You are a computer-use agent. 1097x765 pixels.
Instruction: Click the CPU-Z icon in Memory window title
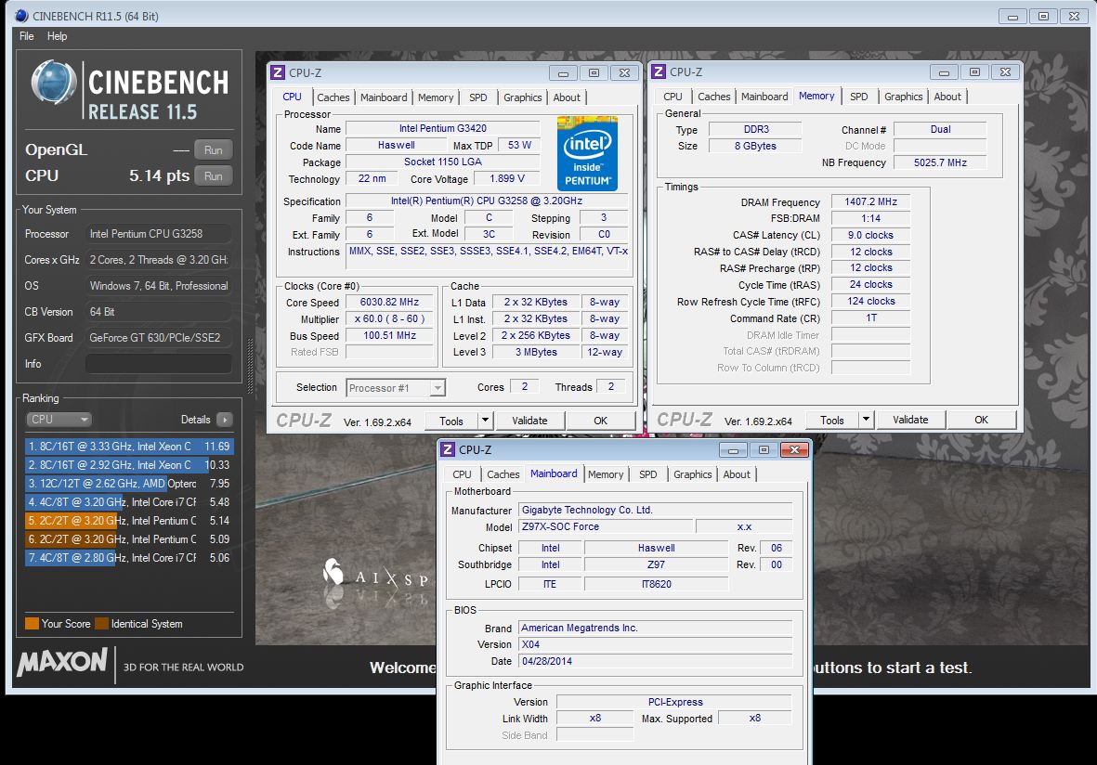[659, 72]
